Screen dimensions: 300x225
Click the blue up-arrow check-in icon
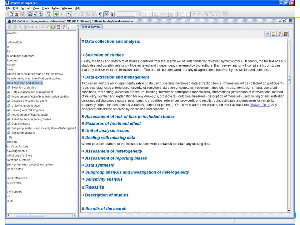coord(41,14)
